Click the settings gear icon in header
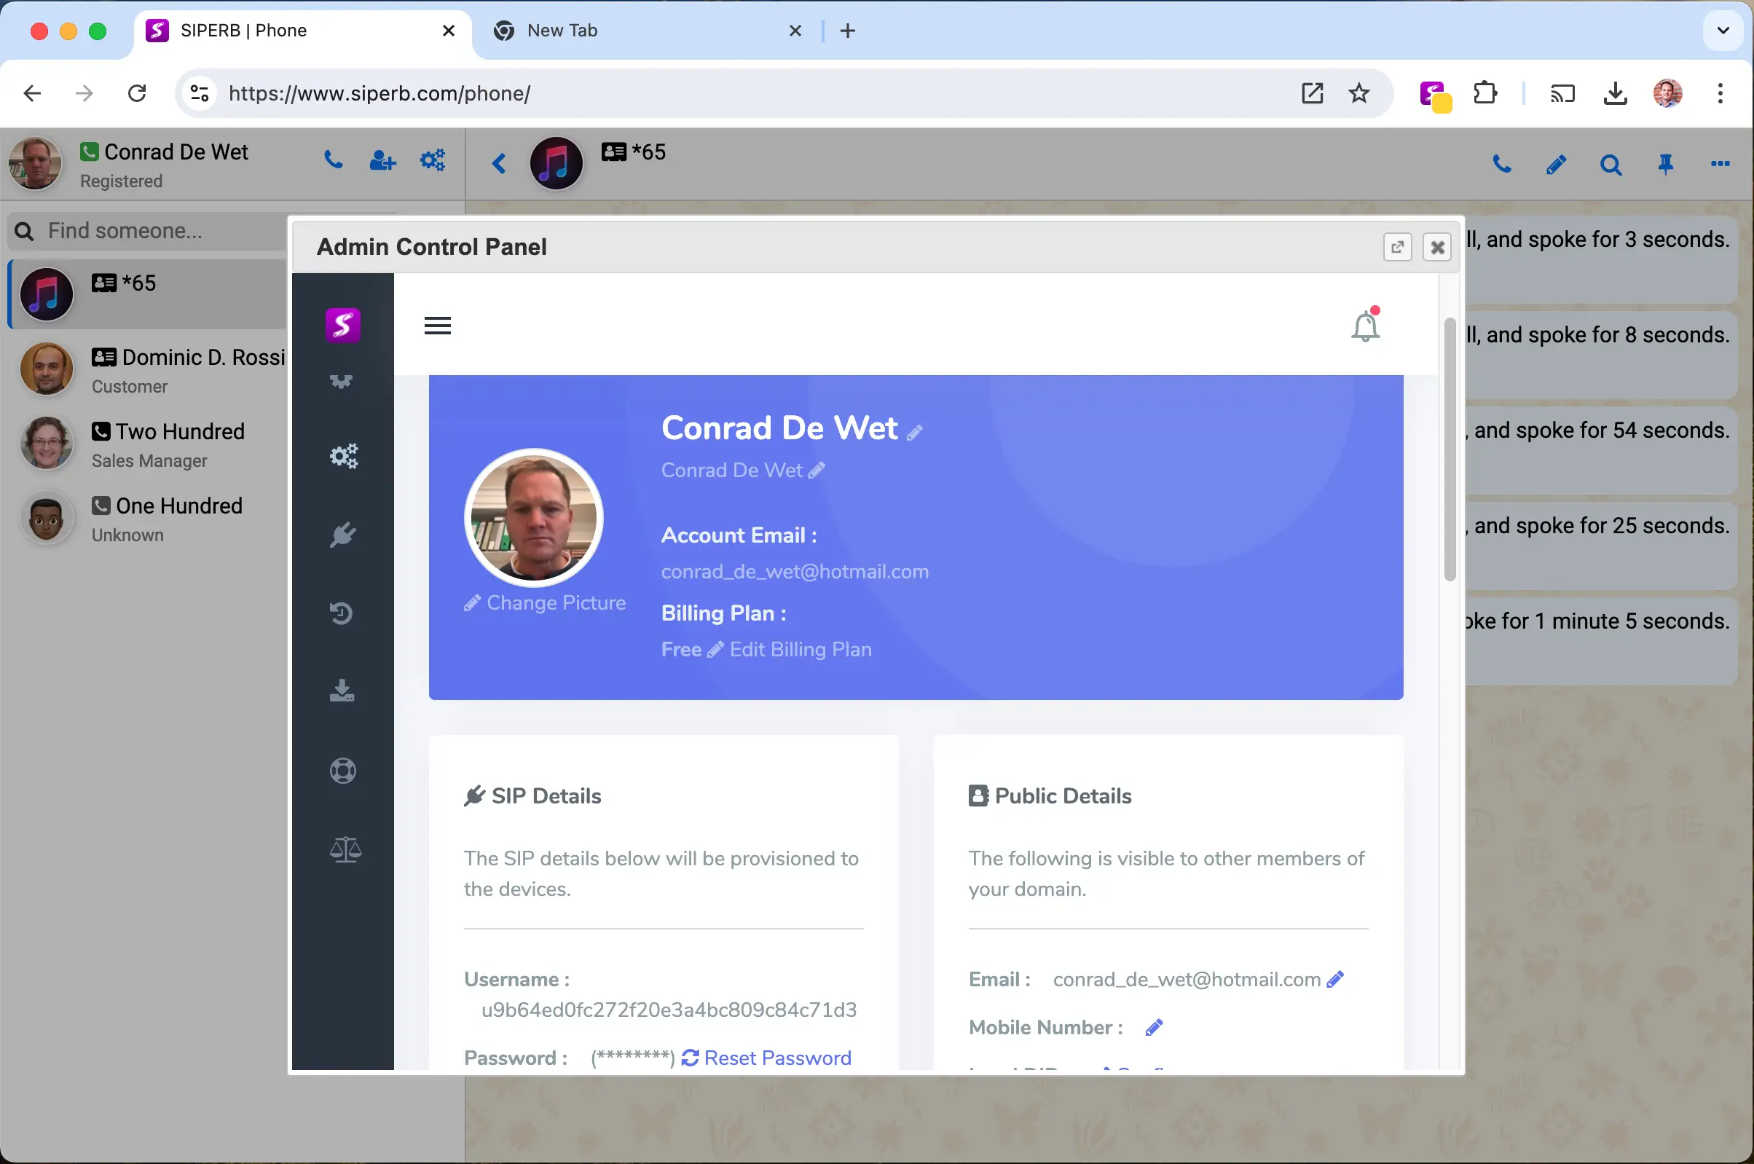This screenshot has width=1754, height=1164. click(433, 162)
